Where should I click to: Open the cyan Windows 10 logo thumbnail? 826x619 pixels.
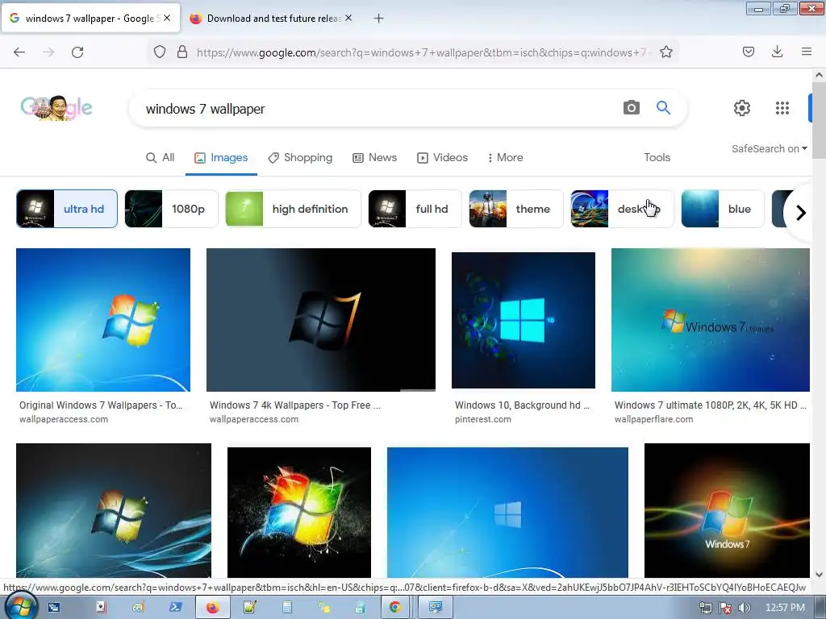[524, 320]
